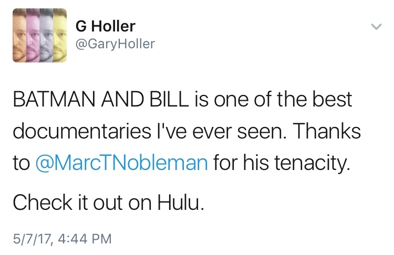Image resolution: width=394 pixels, height=255 pixels.
Task: Click the gray-tinted face in the avatar
Action: coord(47,36)
